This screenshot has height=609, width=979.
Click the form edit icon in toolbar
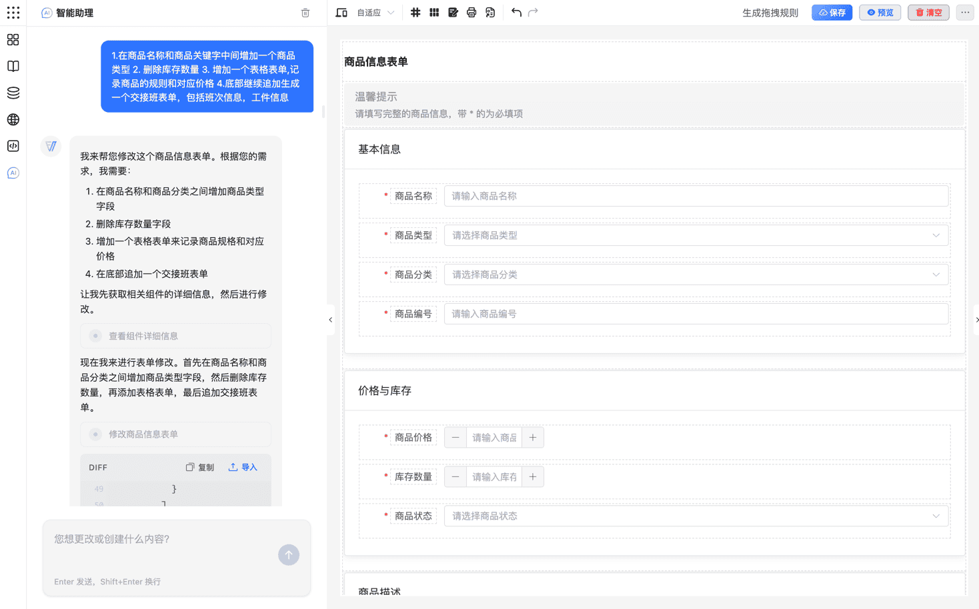(453, 13)
